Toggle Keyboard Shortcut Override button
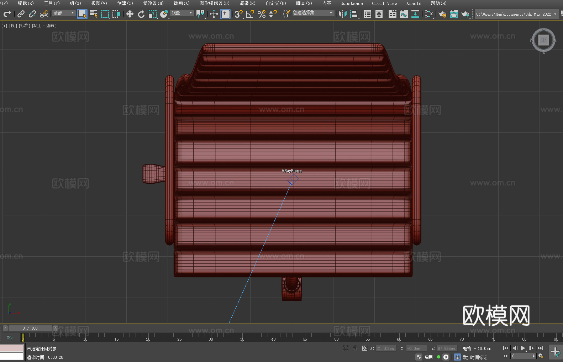 (x=225, y=14)
